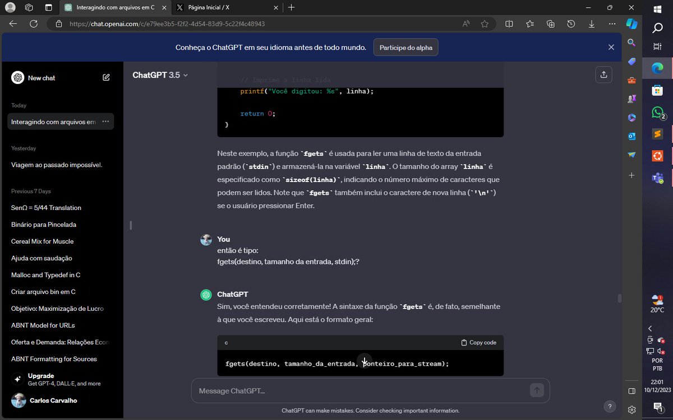Open the ChatGPT 3.5 model dropdown
This screenshot has width=673, height=420.
[x=160, y=75]
